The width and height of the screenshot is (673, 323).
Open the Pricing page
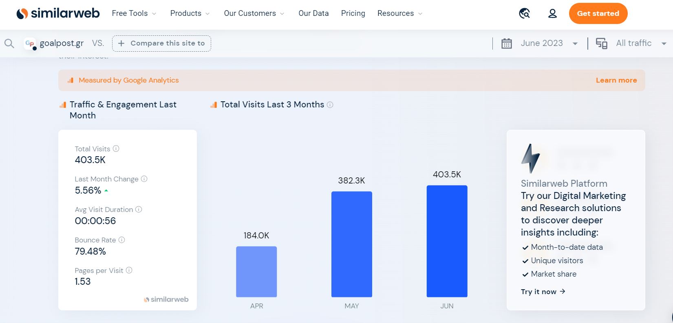[353, 13]
